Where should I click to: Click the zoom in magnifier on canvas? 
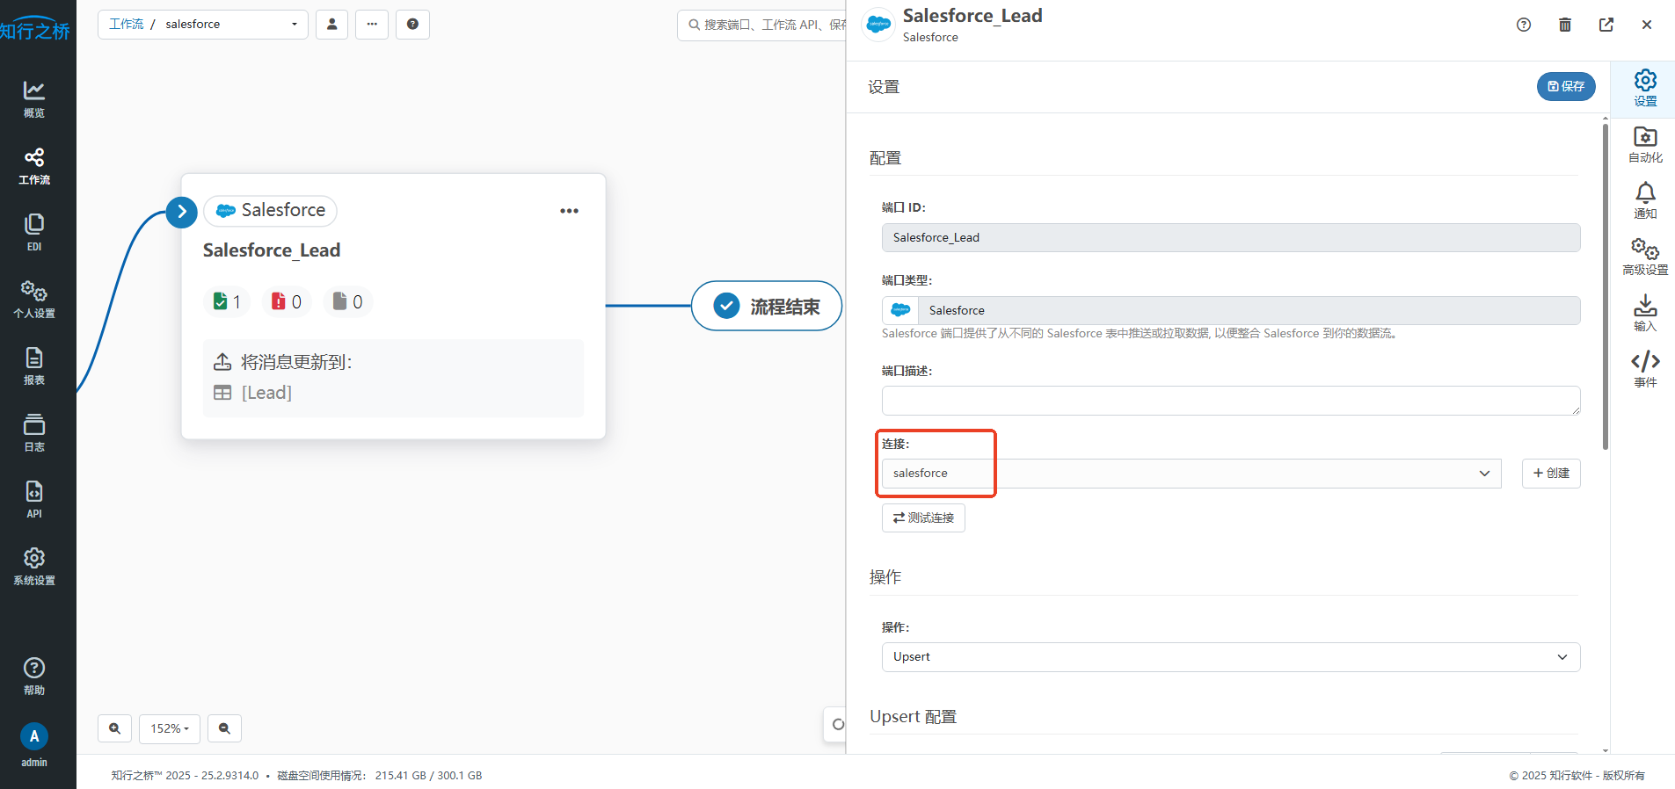115,728
